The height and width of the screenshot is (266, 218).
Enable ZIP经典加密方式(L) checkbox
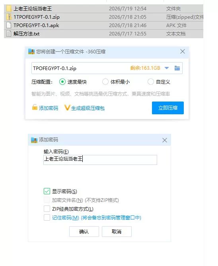[47, 209]
